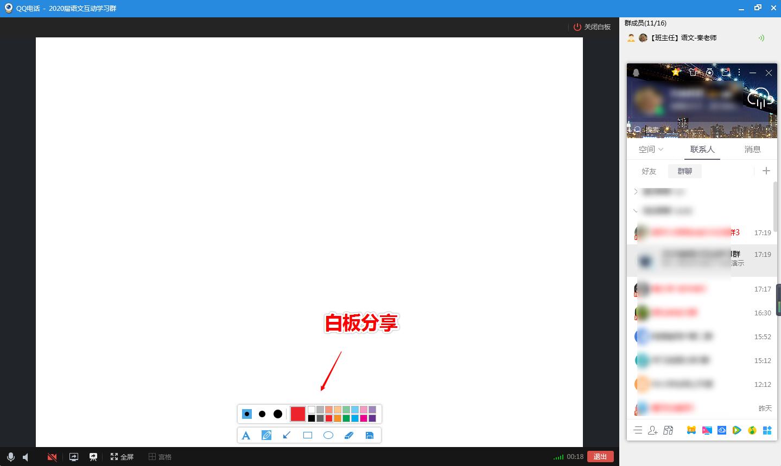Mute the microphone

(10, 456)
